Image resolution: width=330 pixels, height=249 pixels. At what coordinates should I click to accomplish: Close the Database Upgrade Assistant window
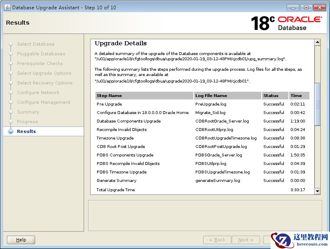point(319,8)
